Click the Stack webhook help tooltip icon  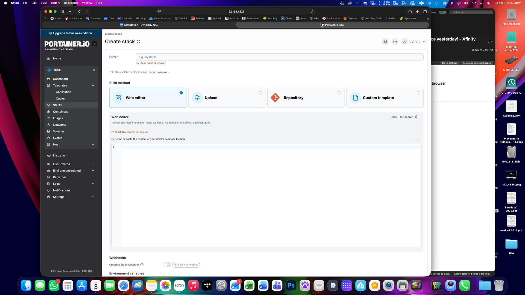coord(142,265)
